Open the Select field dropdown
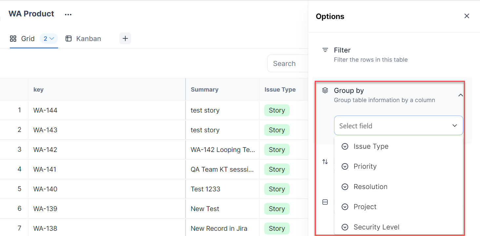 click(398, 126)
